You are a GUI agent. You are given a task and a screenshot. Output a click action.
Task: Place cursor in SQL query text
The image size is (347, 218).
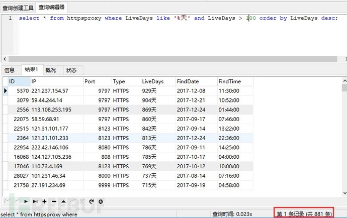pos(178,18)
